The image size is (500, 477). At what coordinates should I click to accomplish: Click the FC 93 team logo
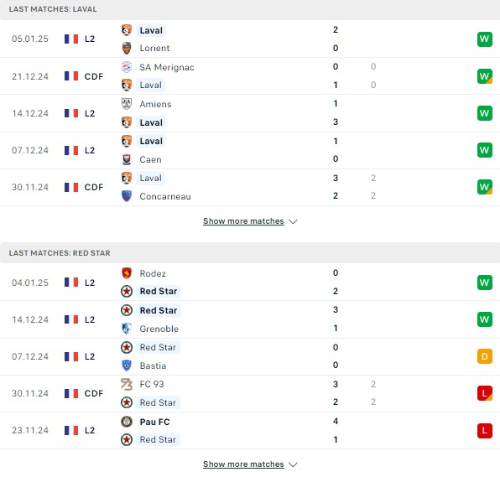point(127,384)
